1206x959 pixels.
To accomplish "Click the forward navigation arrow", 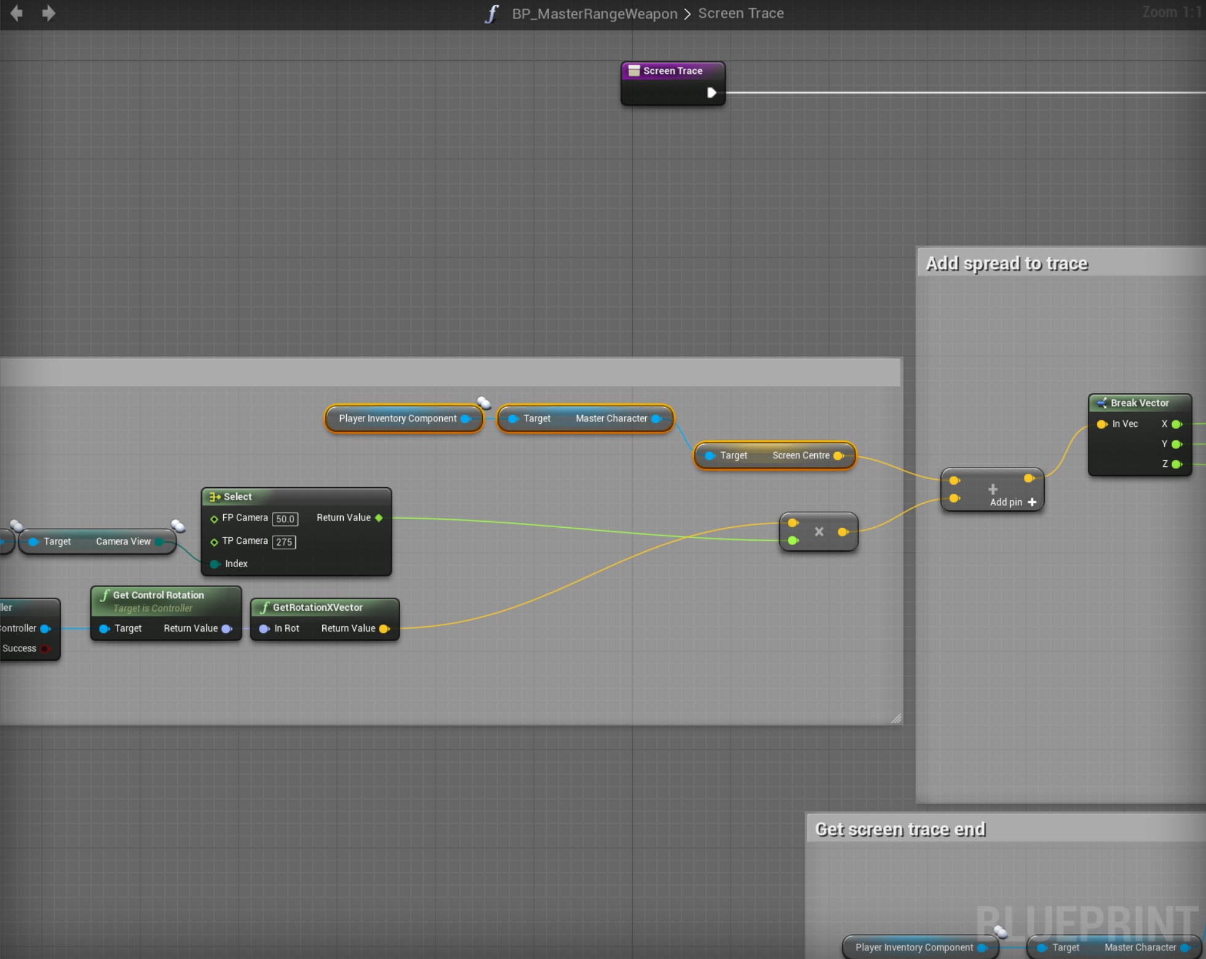I will click(49, 13).
